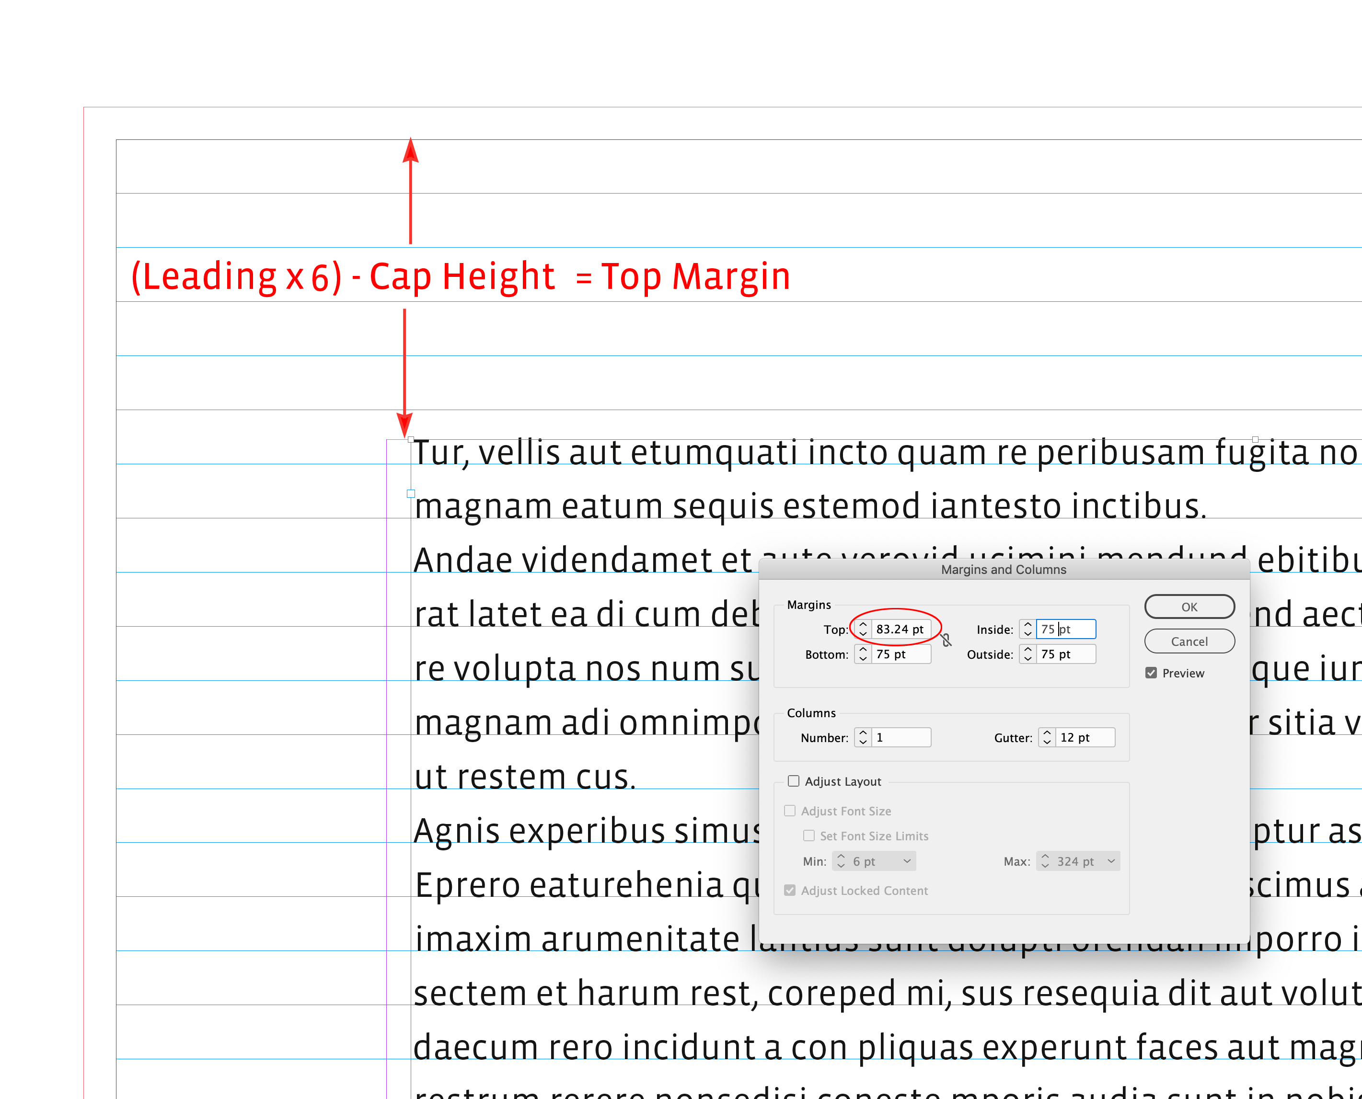Open the Max font size dropdown
The width and height of the screenshot is (1362, 1099).
(1110, 861)
